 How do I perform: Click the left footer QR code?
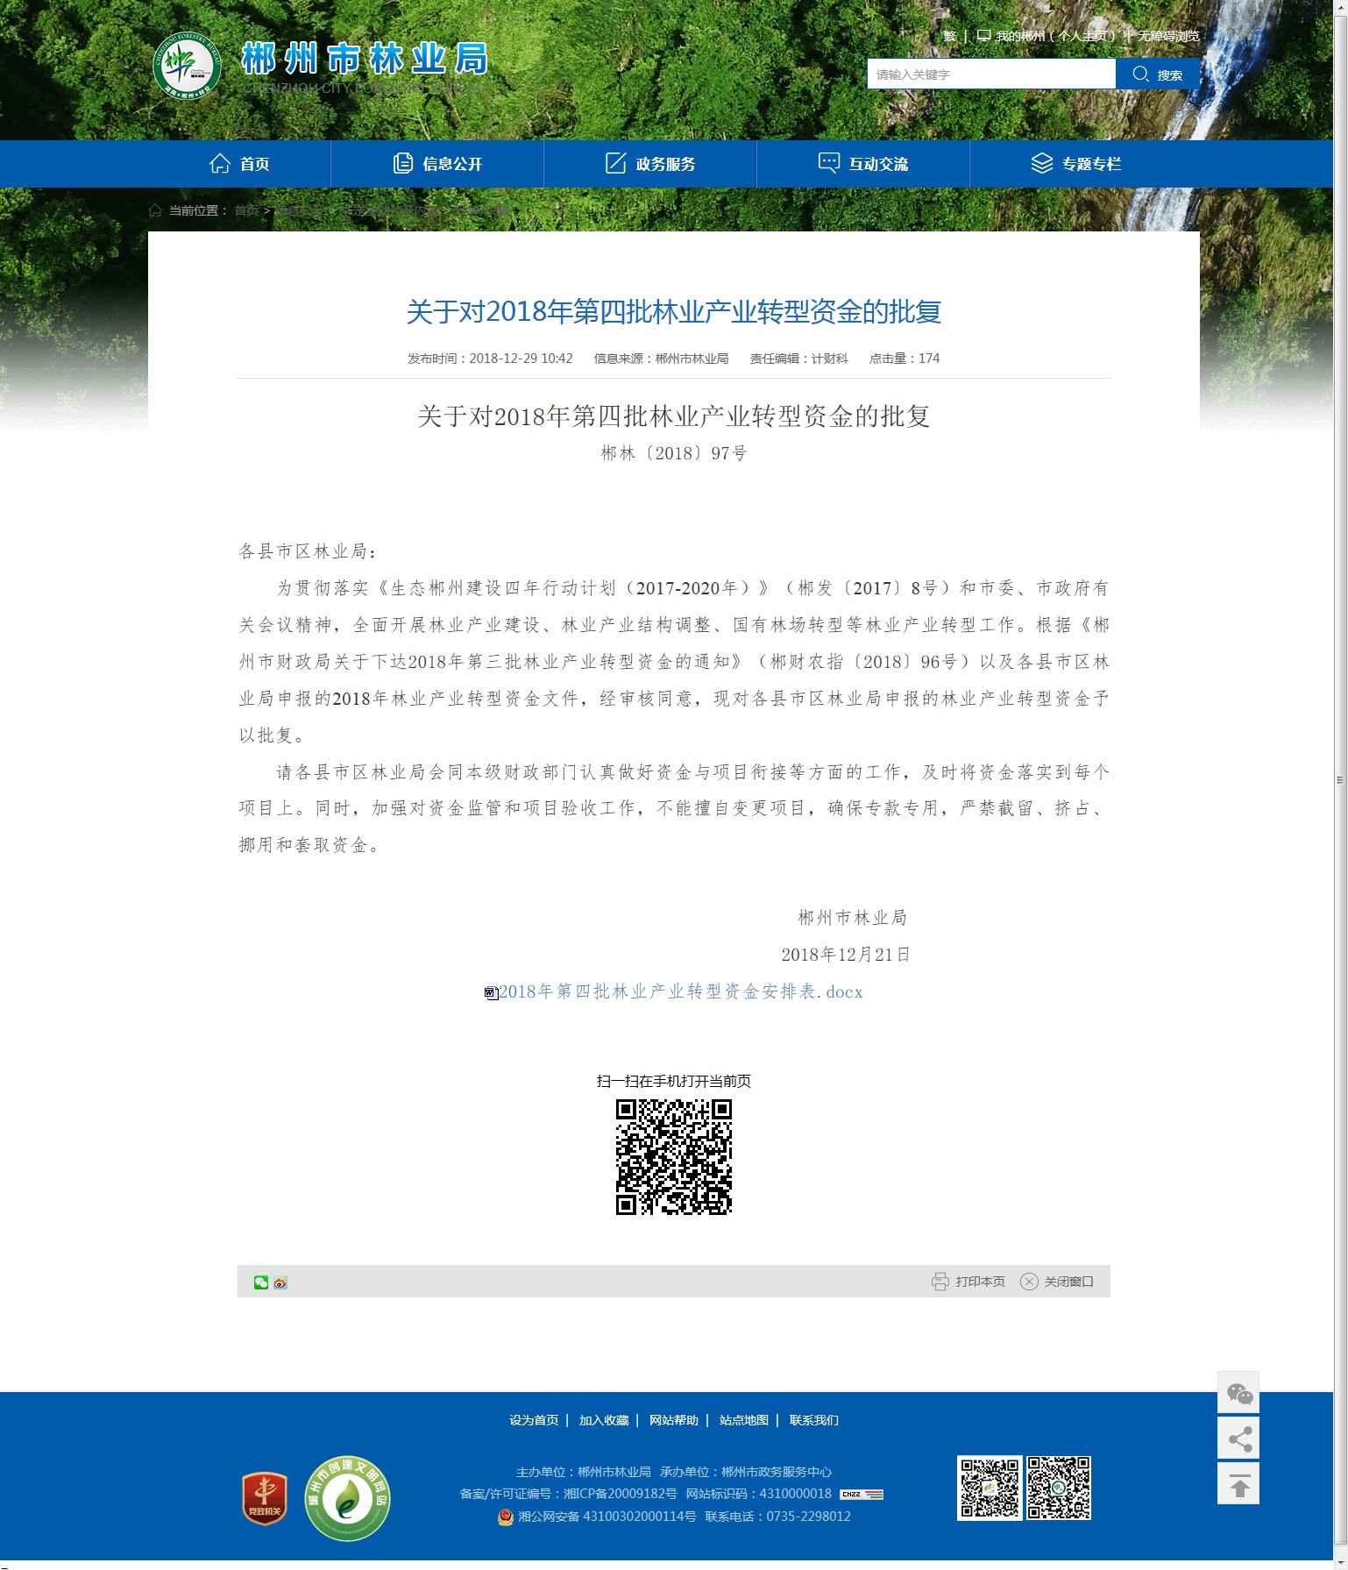pos(990,1488)
